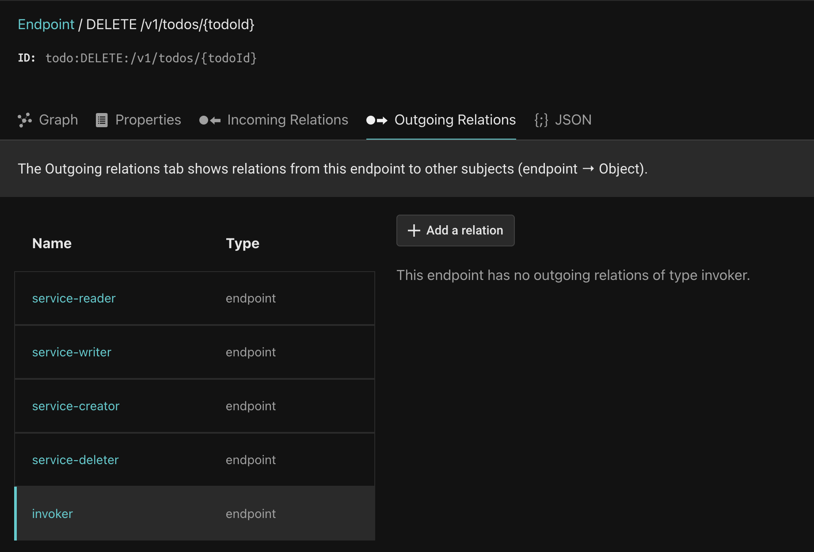Screen dimensions: 814x552
Task: Click the ID value todo:DELETE:/v1/todos/{todoId}
Action: tap(151, 58)
